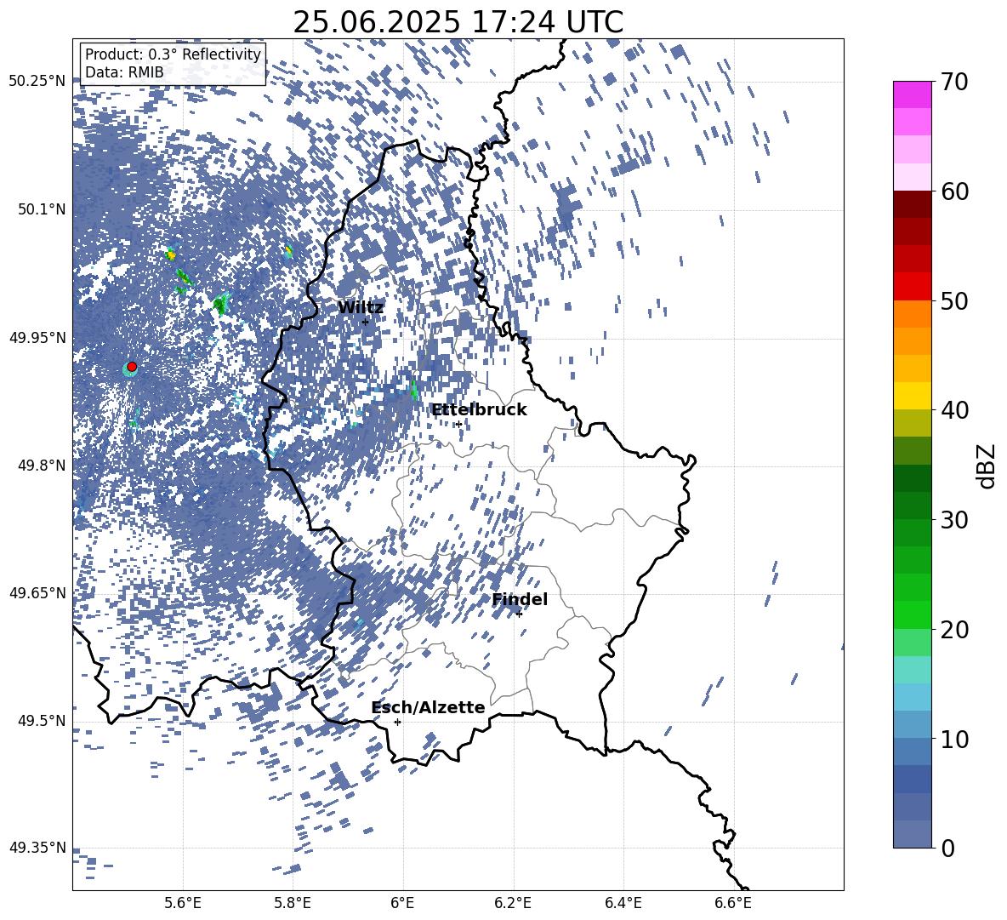The height and width of the screenshot is (920, 1007).
Task: Click the 49.8°N latitude label
Action: [x=41, y=466]
